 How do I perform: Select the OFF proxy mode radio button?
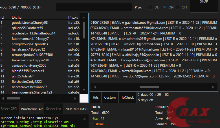(x=178, y=7)
